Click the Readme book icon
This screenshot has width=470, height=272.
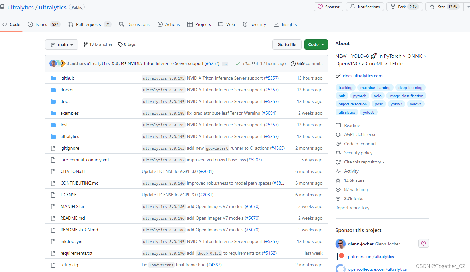(338, 125)
